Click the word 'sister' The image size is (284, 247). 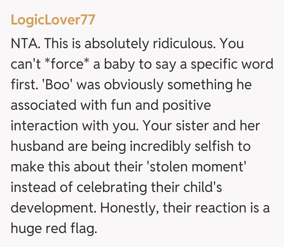click(192, 126)
